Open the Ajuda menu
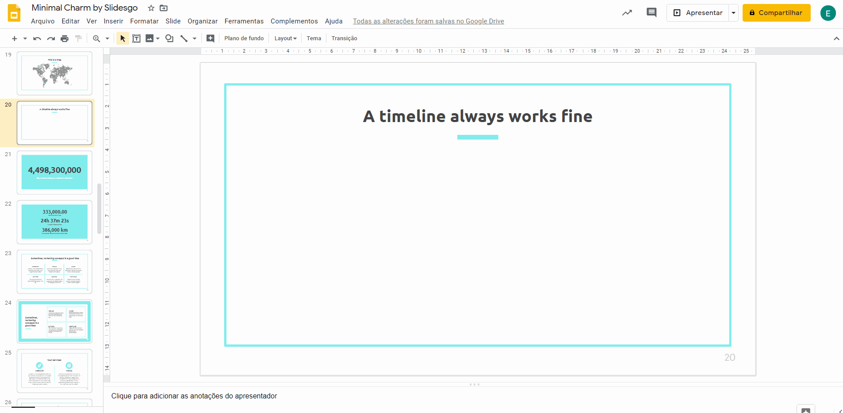Image resolution: width=843 pixels, height=413 pixels. click(334, 21)
